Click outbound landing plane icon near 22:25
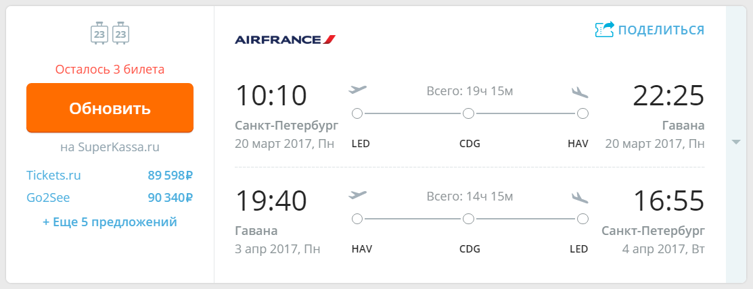The image size is (753, 289). (x=580, y=92)
